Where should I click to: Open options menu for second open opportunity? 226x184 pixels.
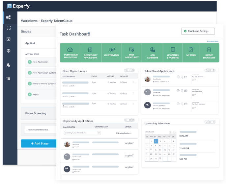coord(133,93)
